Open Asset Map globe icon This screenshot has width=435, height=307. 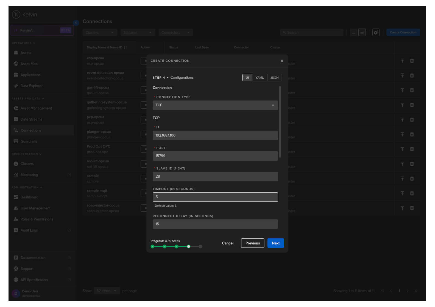pyautogui.click(x=16, y=64)
